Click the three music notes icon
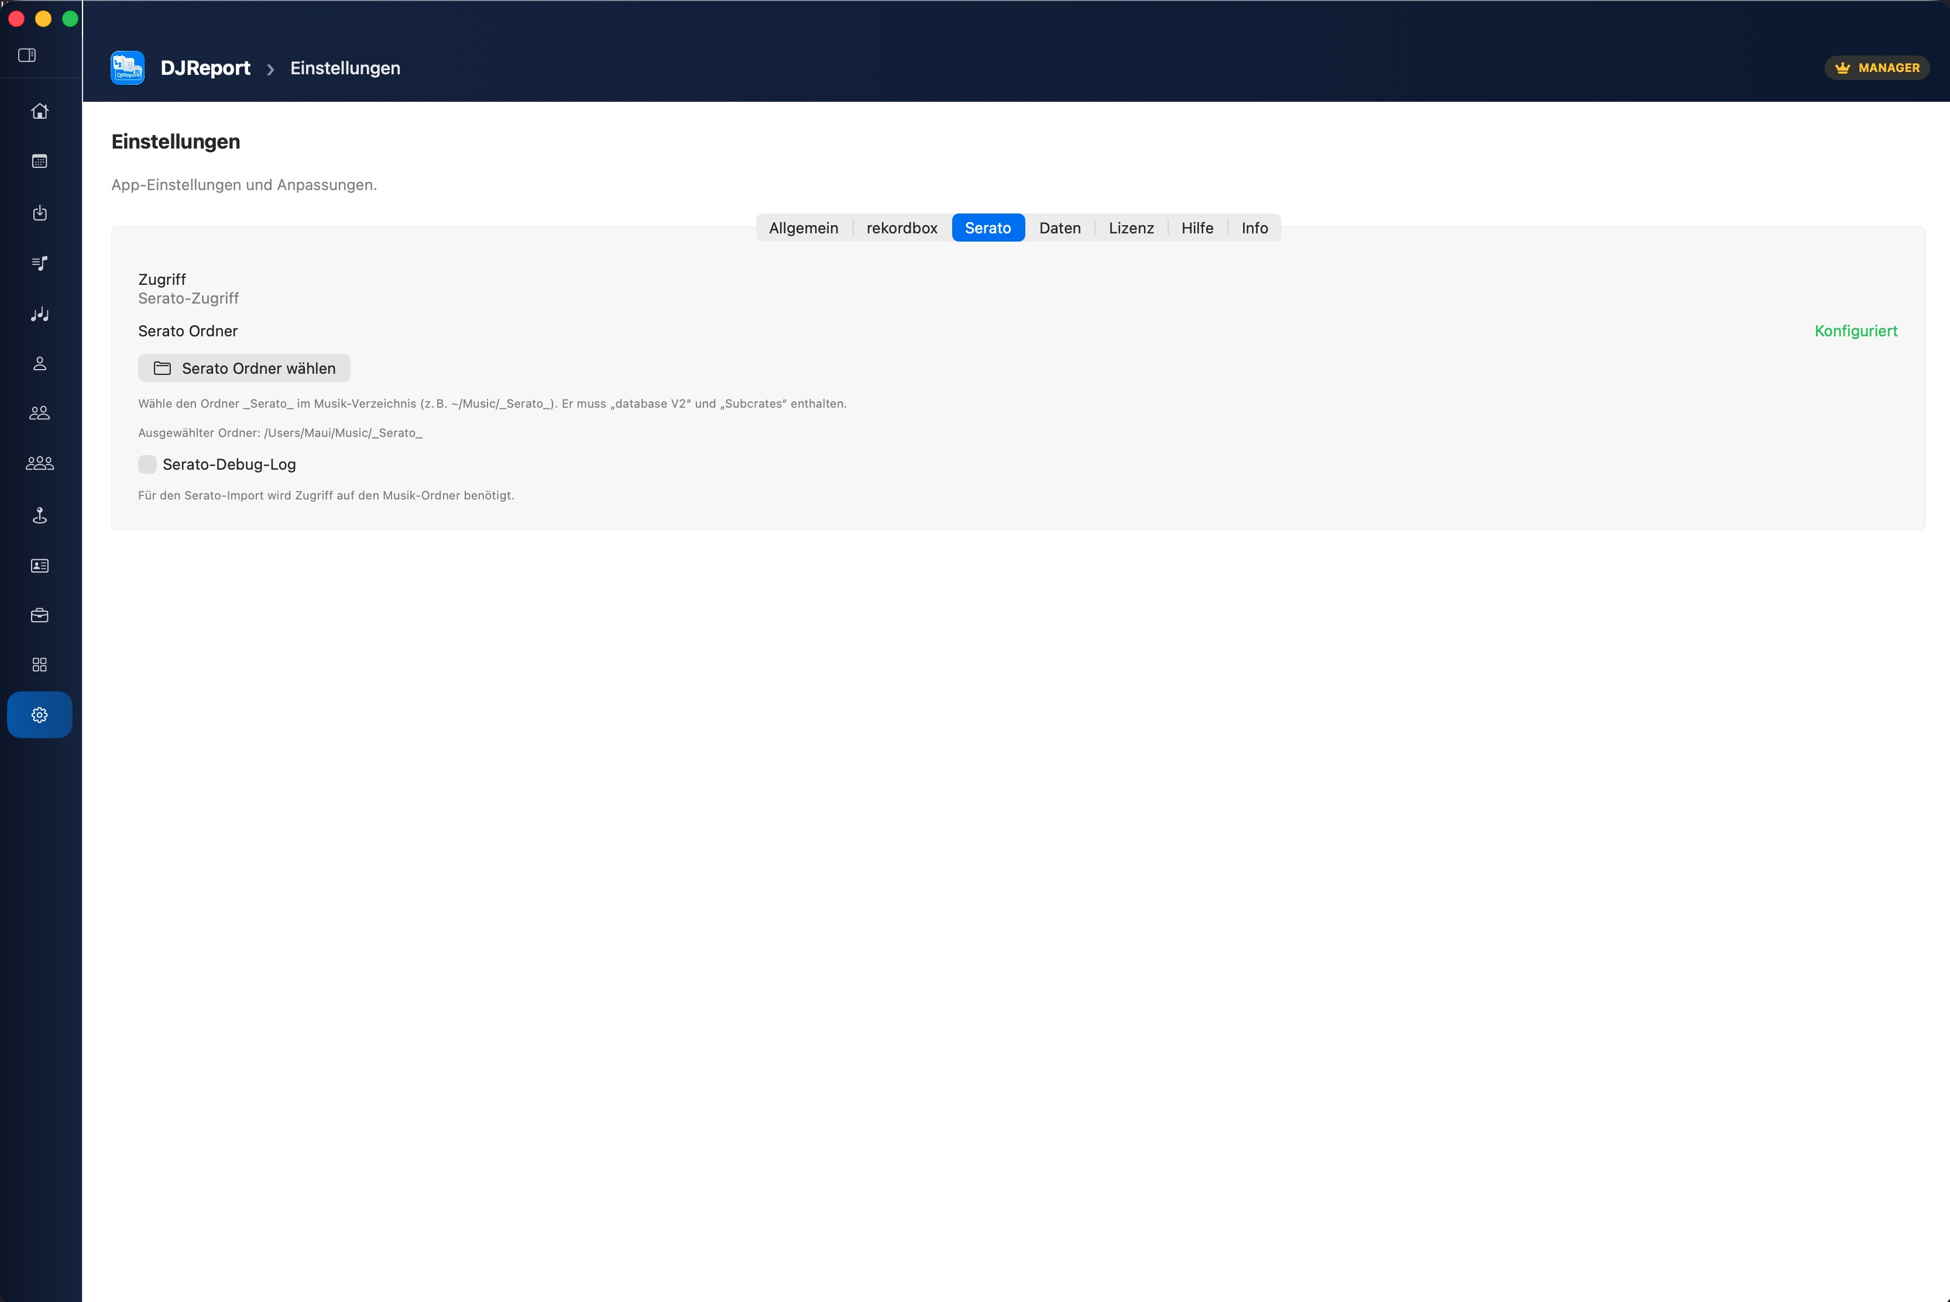This screenshot has height=1302, width=1950. [x=39, y=314]
